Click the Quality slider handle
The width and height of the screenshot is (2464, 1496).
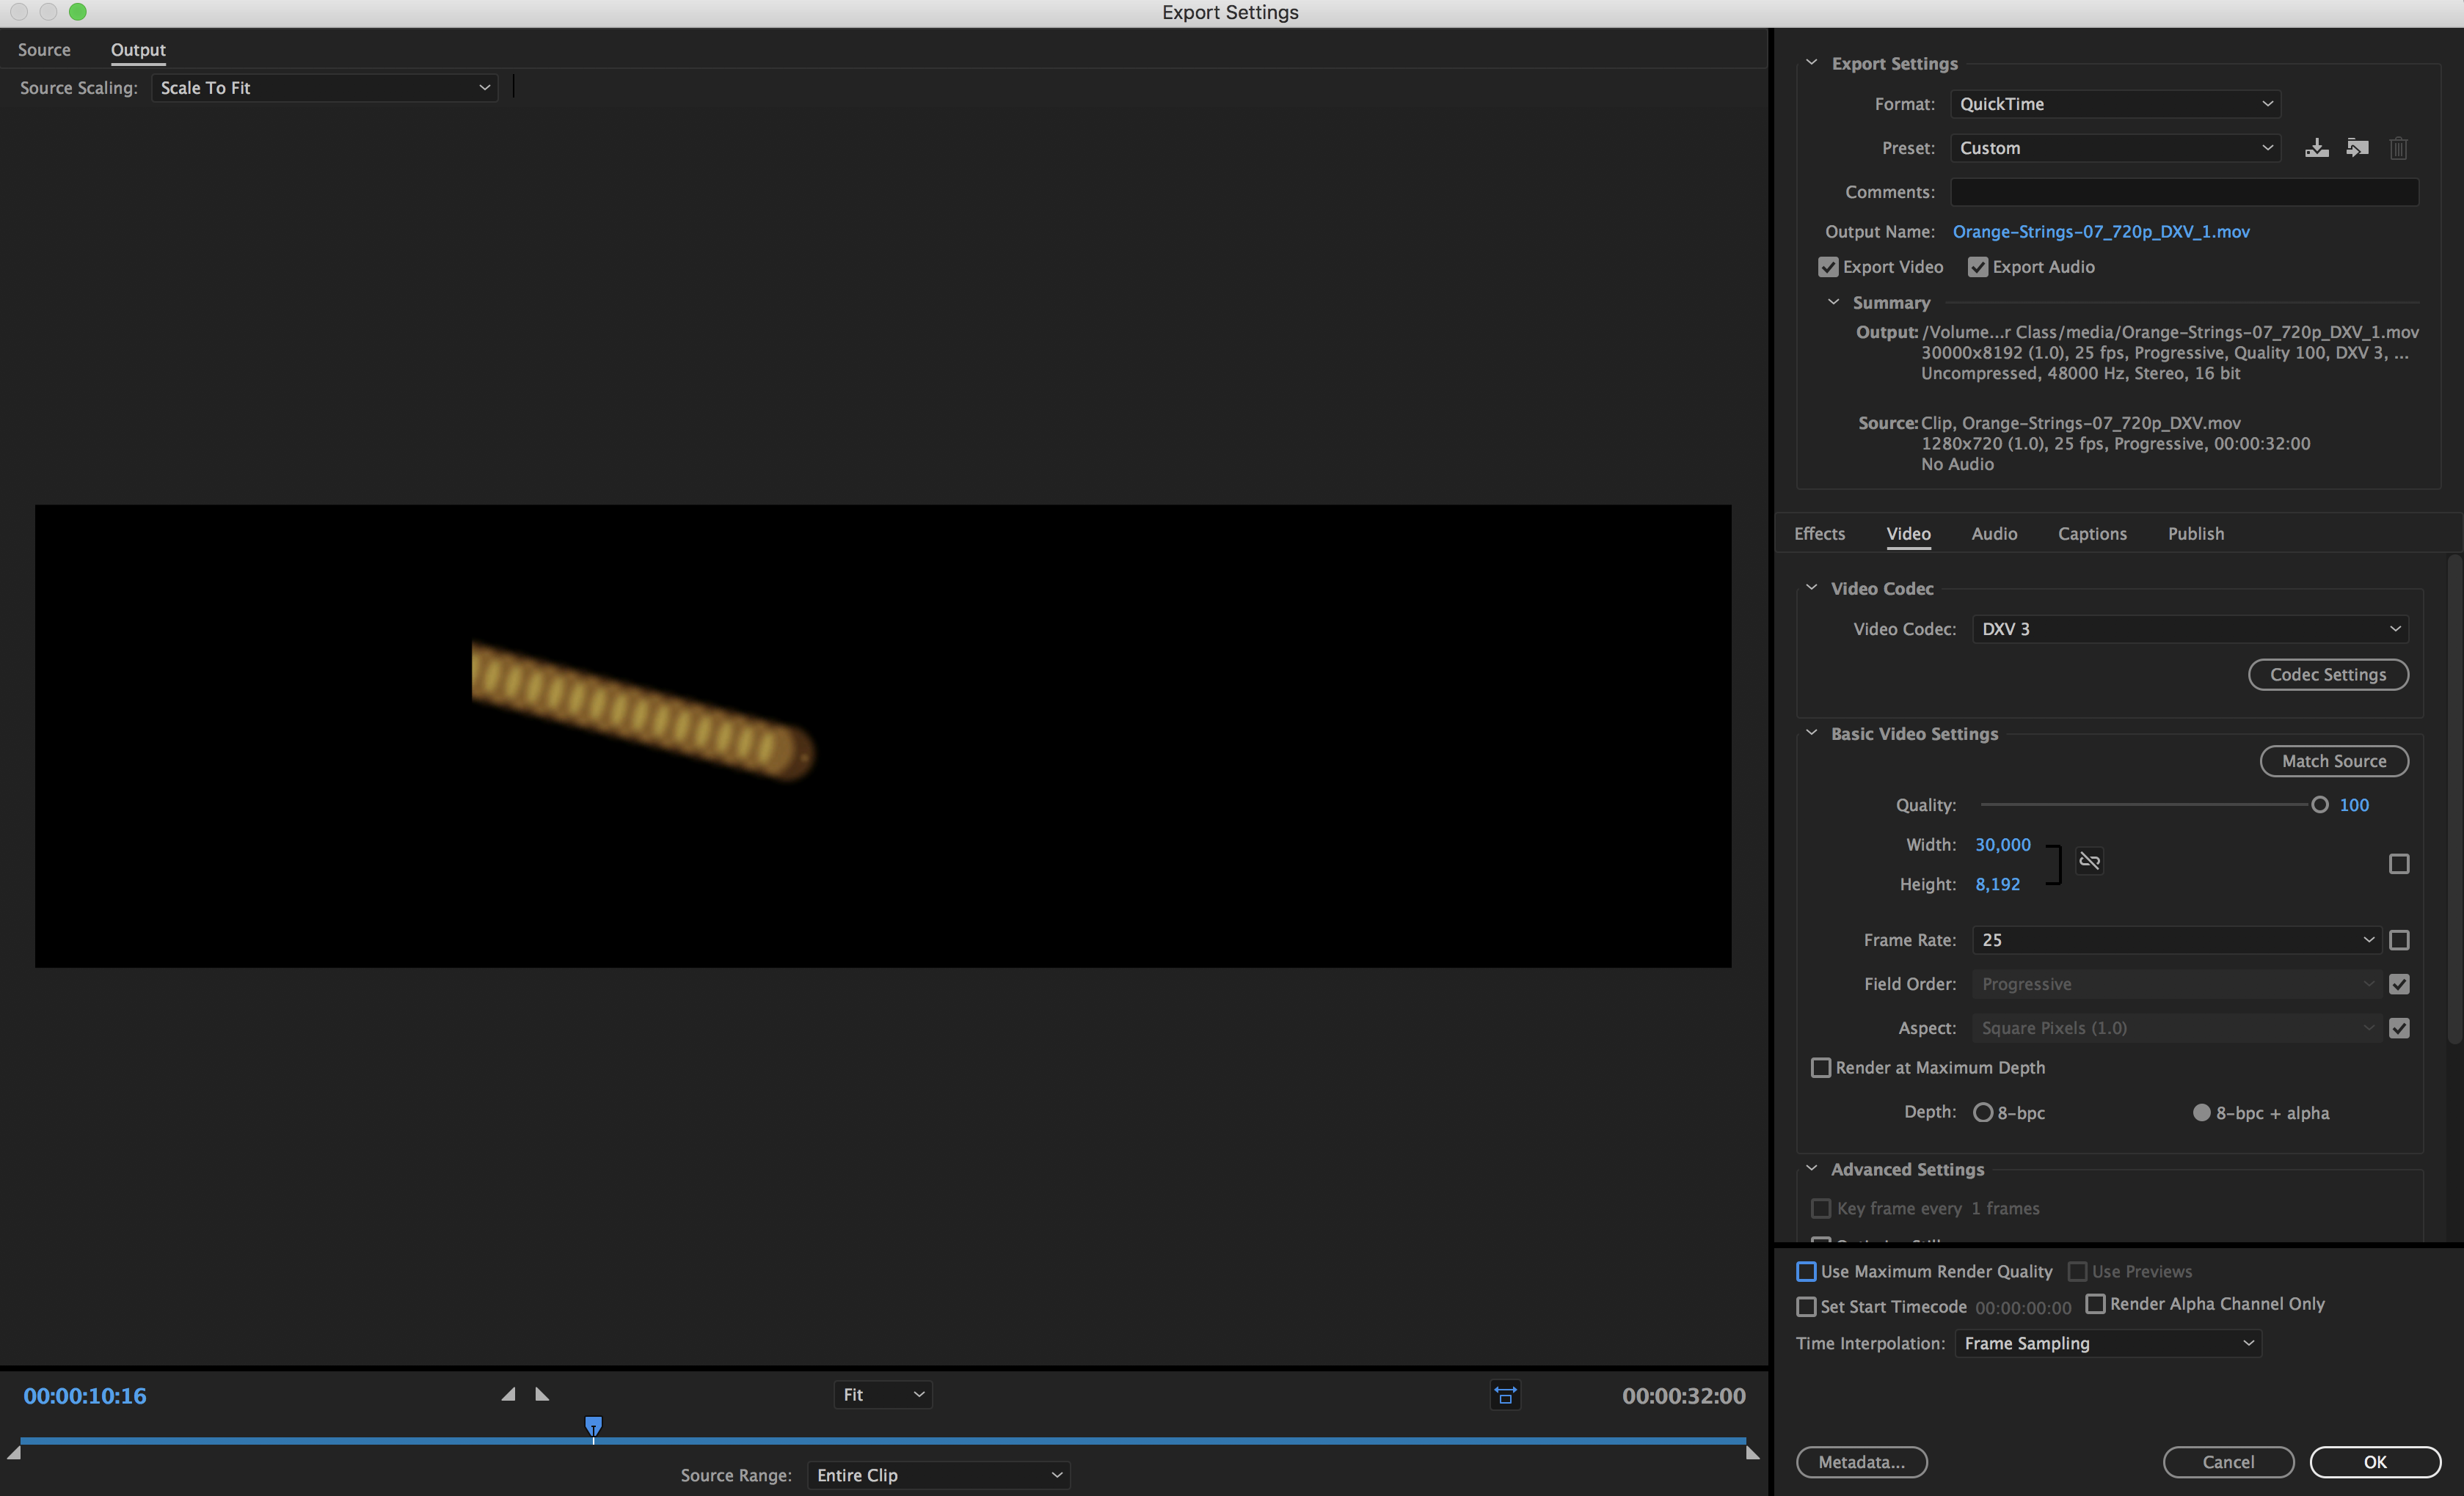point(2319,804)
